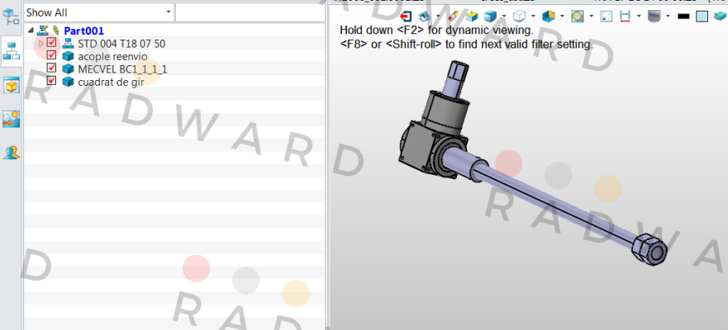Open the cube-with-tree tab in left sidebar

(x=11, y=16)
